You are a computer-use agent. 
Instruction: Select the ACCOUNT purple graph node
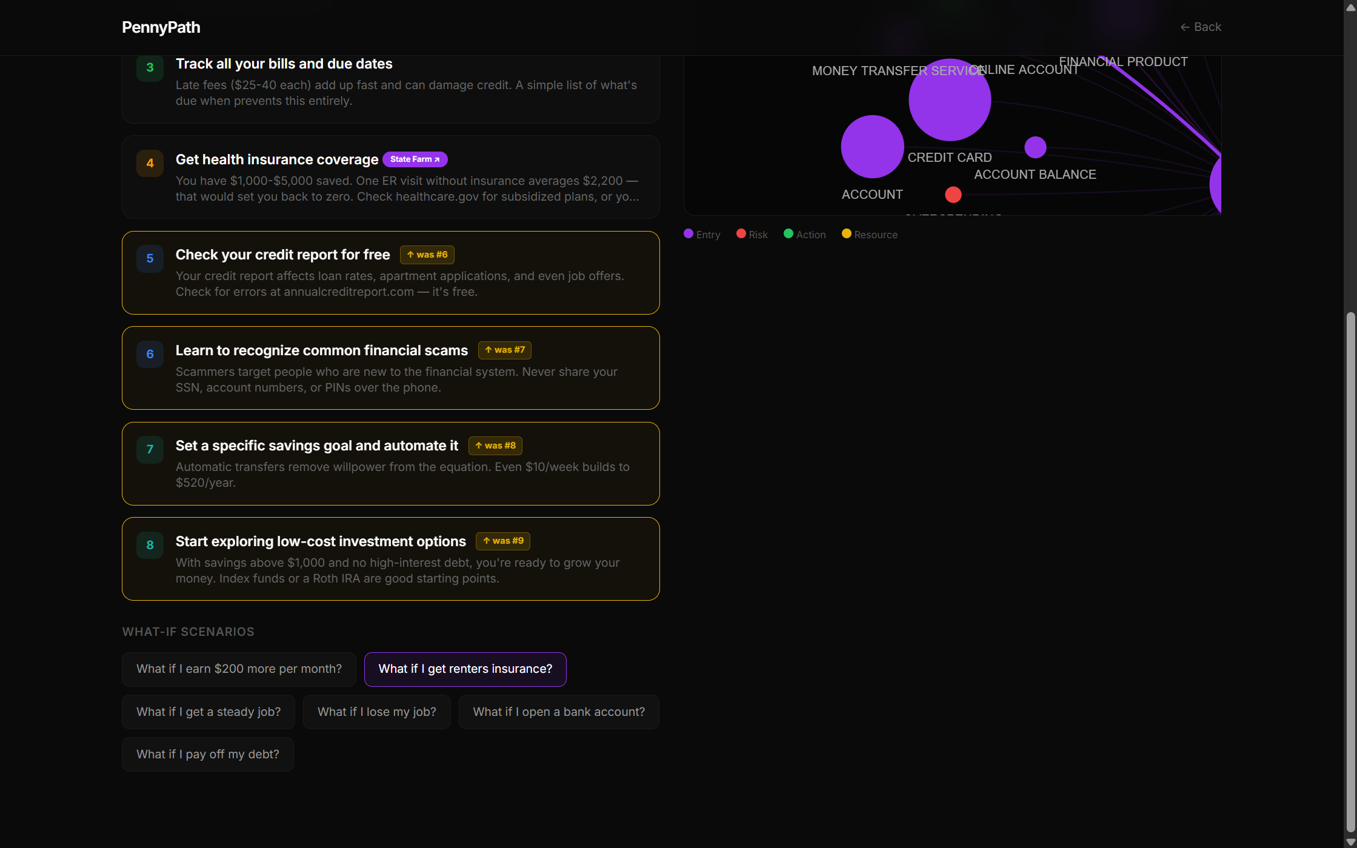click(872, 147)
